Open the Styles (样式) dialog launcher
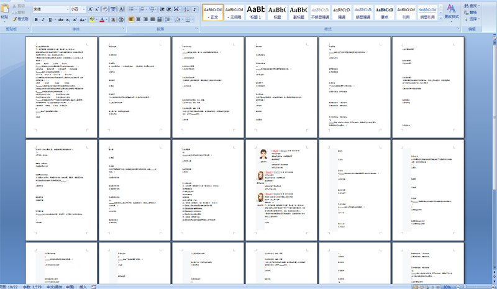 (x=458, y=29)
